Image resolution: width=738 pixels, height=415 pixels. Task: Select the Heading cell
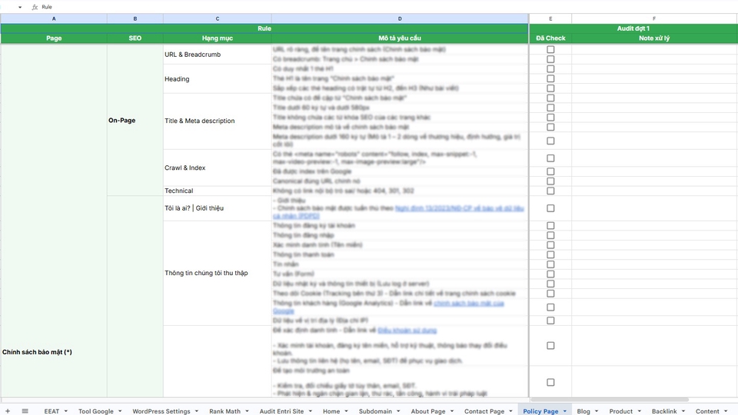point(218,78)
